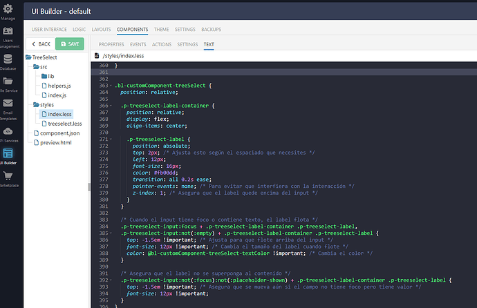The width and height of the screenshot is (477, 308).
Task: Select the TEXT sub-tab
Action: click(x=209, y=44)
